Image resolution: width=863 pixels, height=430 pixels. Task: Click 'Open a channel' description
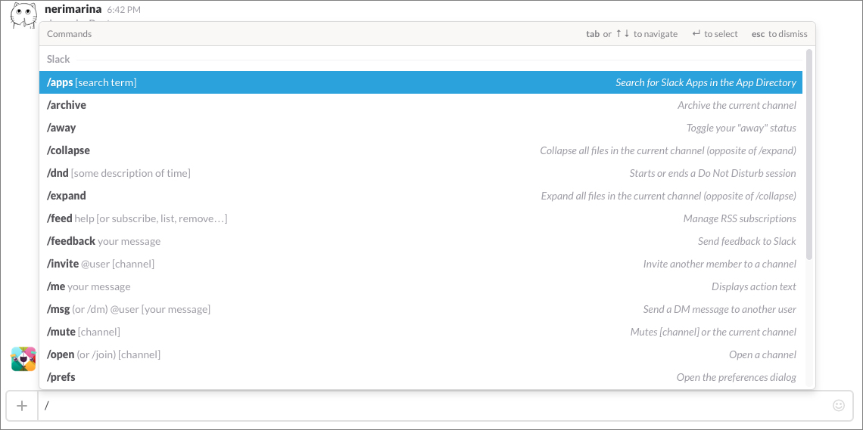(x=763, y=354)
